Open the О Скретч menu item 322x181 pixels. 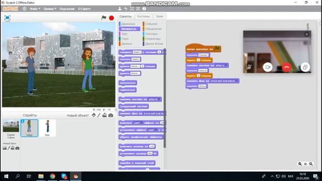(x=84, y=9)
